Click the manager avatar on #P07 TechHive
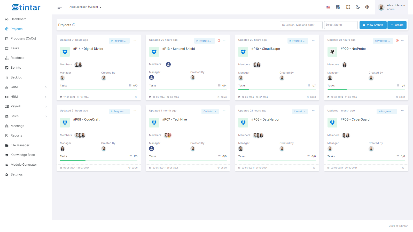 (x=151, y=149)
